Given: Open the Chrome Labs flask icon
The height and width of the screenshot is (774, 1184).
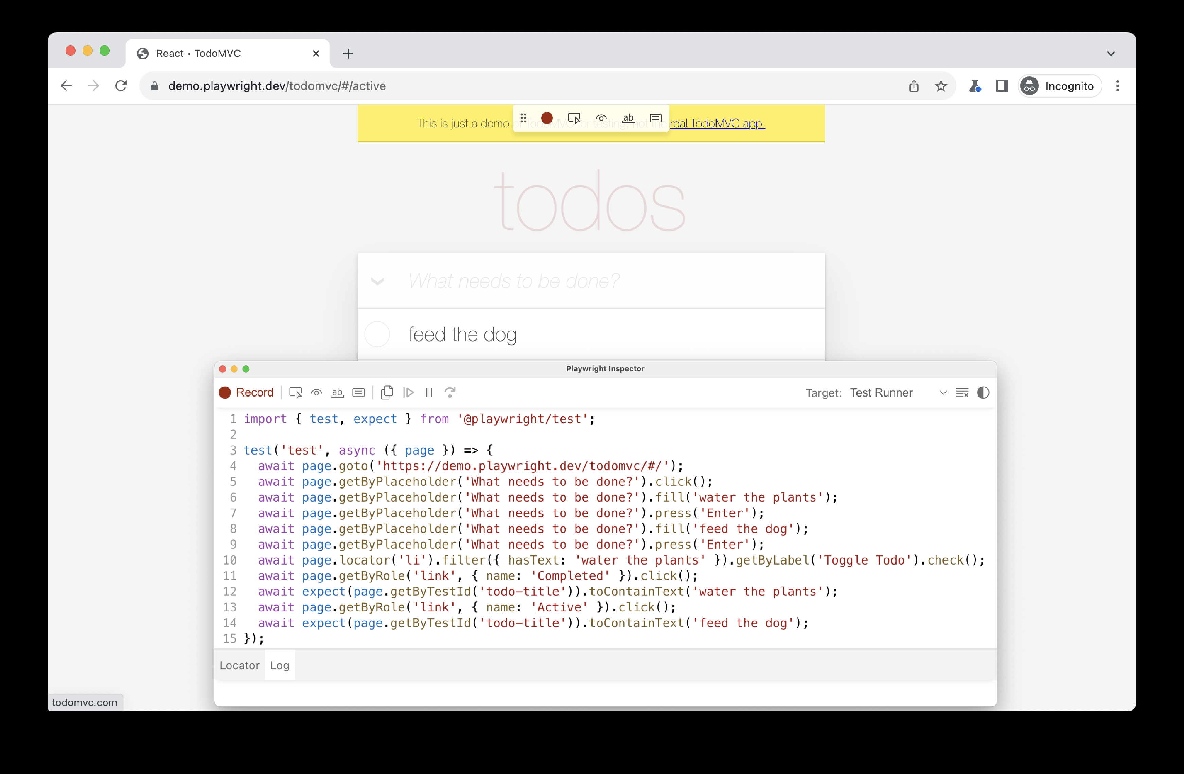Looking at the screenshot, I should click(975, 86).
